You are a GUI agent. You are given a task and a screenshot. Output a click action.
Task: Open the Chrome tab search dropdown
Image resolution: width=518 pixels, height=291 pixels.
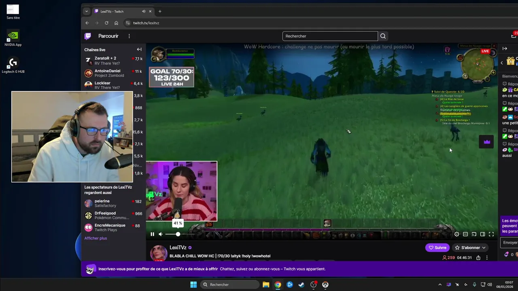point(86,11)
